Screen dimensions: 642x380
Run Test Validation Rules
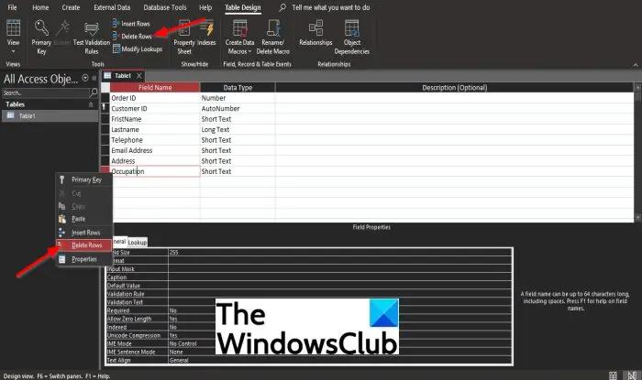click(92, 38)
